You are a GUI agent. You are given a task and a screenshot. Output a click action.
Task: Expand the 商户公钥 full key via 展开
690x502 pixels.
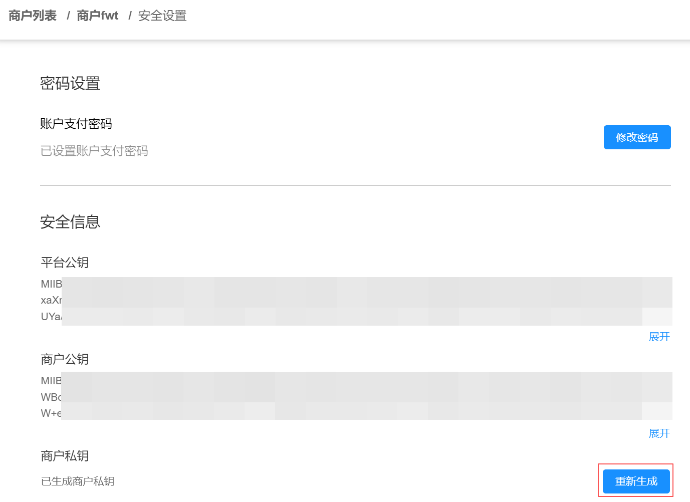point(659,433)
